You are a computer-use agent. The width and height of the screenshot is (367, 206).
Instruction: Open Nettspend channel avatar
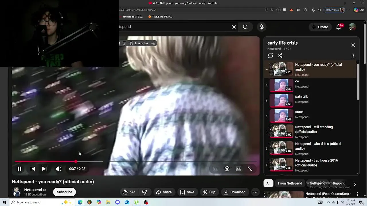17,192
